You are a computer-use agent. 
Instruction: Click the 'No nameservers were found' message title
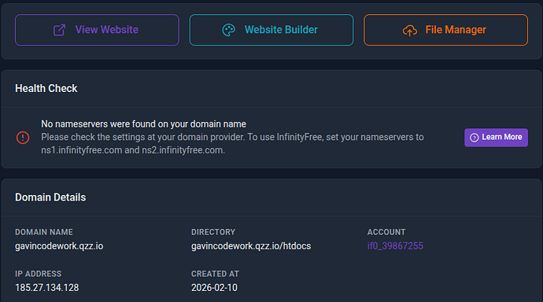(144, 123)
